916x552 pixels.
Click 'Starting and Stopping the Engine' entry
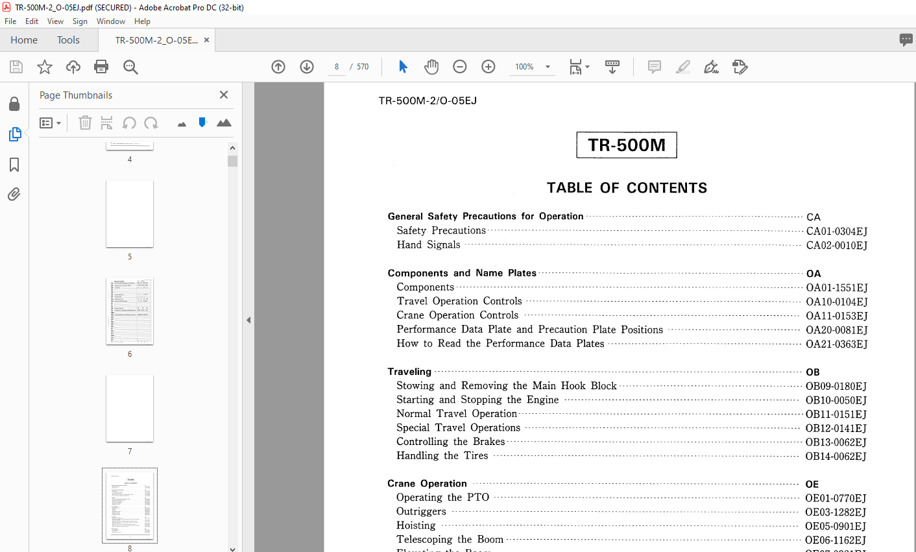point(477,400)
